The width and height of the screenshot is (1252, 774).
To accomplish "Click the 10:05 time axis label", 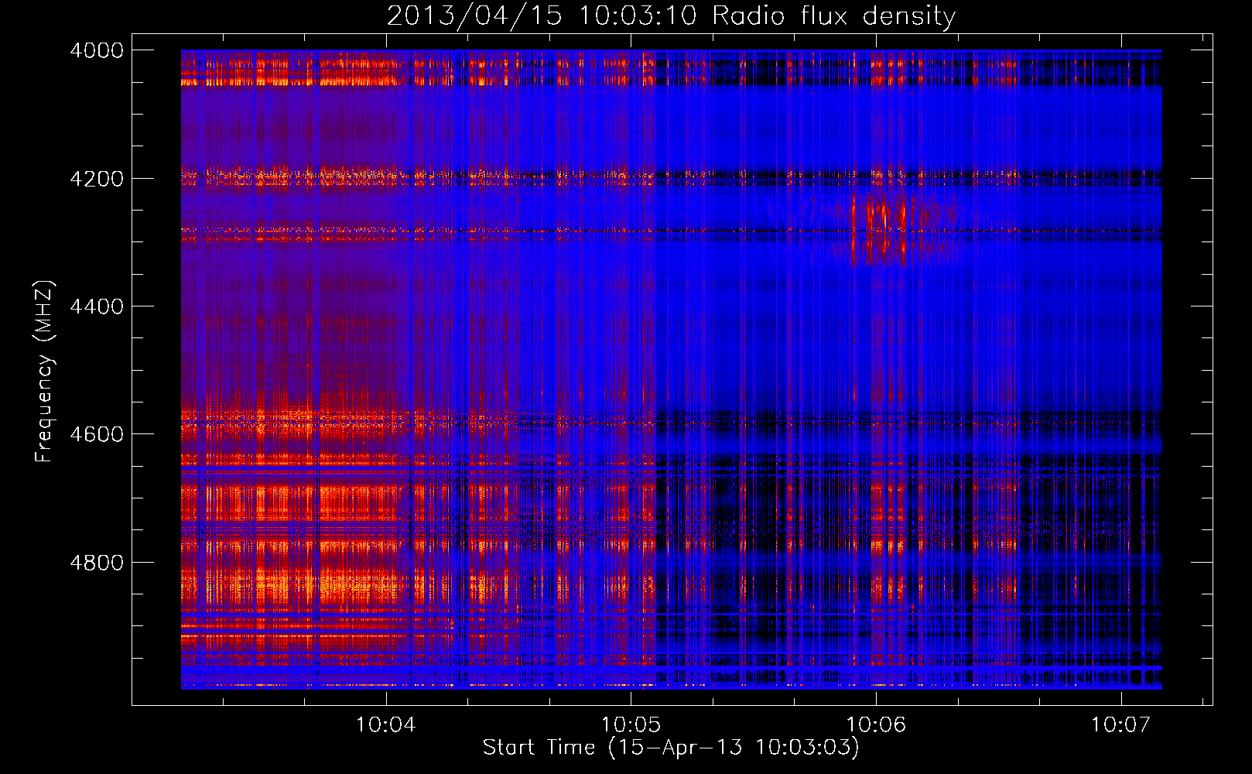I will pyautogui.click(x=631, y=724).
